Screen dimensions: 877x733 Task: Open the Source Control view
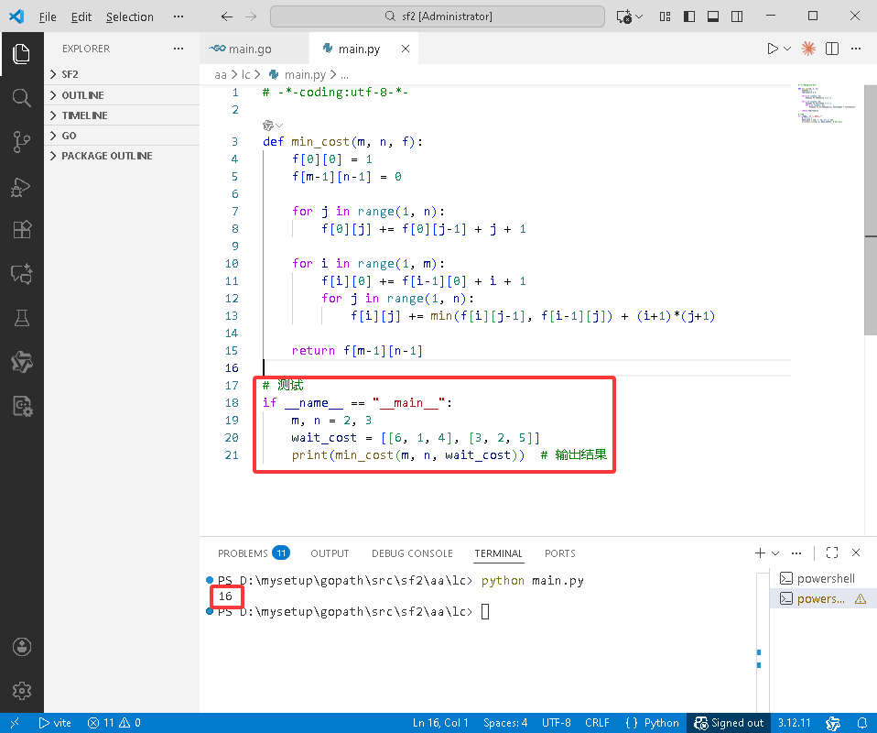pos(21,142)
